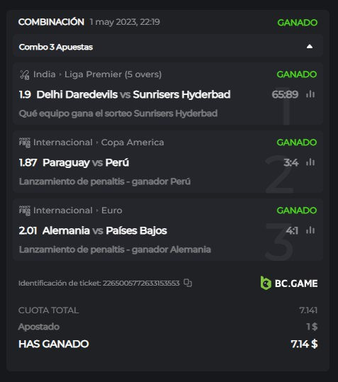Click the FIFA icon beside Copa America
The height and width of the screenshot is (382, 338).
tap(25, 142)
